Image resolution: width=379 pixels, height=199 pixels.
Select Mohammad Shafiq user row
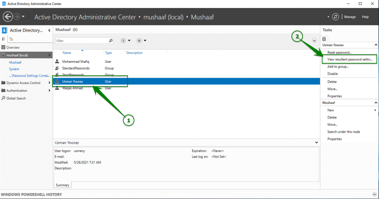click(187, 61)
